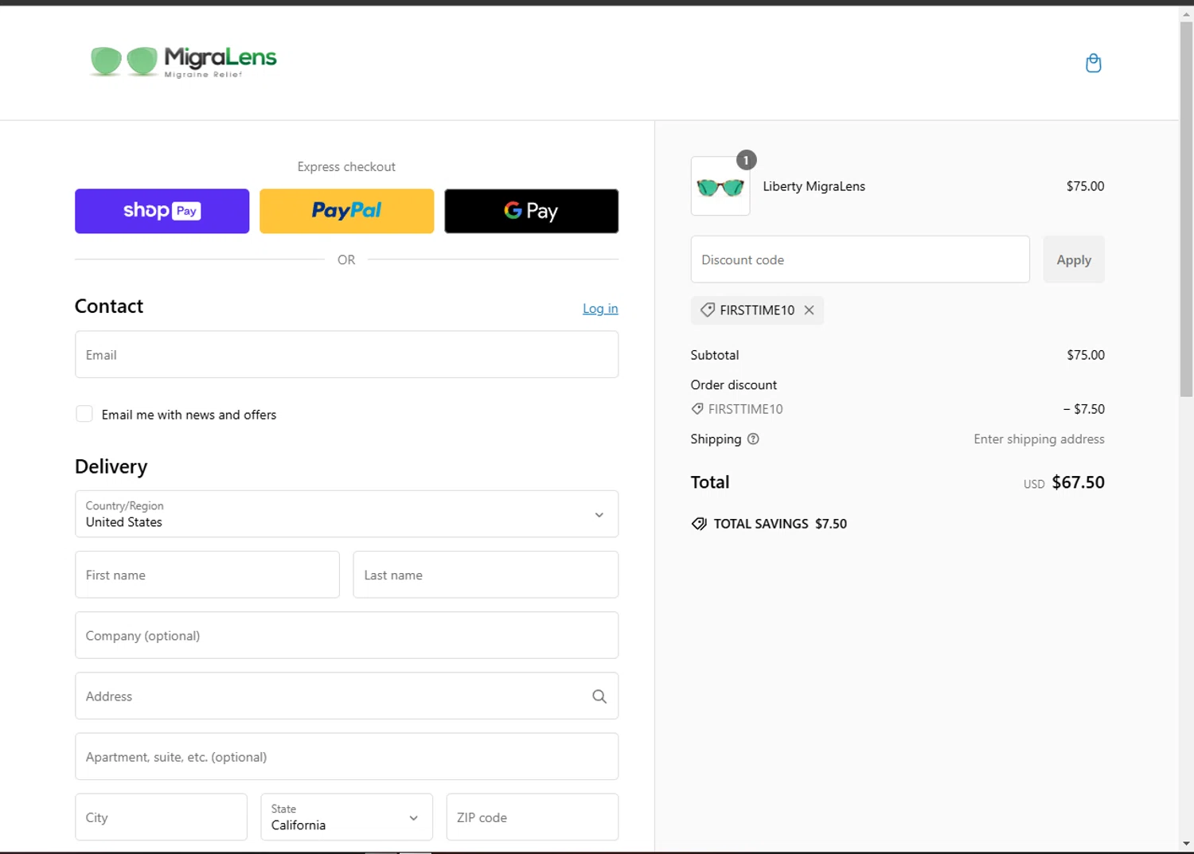Click the 'Subtotal' label

[715, 355]
